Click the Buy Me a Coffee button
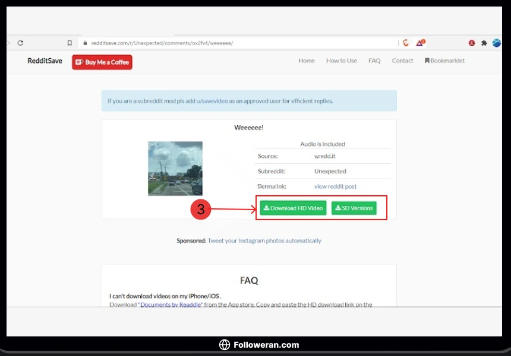This screenshot has width=511, height=356. 102,62
